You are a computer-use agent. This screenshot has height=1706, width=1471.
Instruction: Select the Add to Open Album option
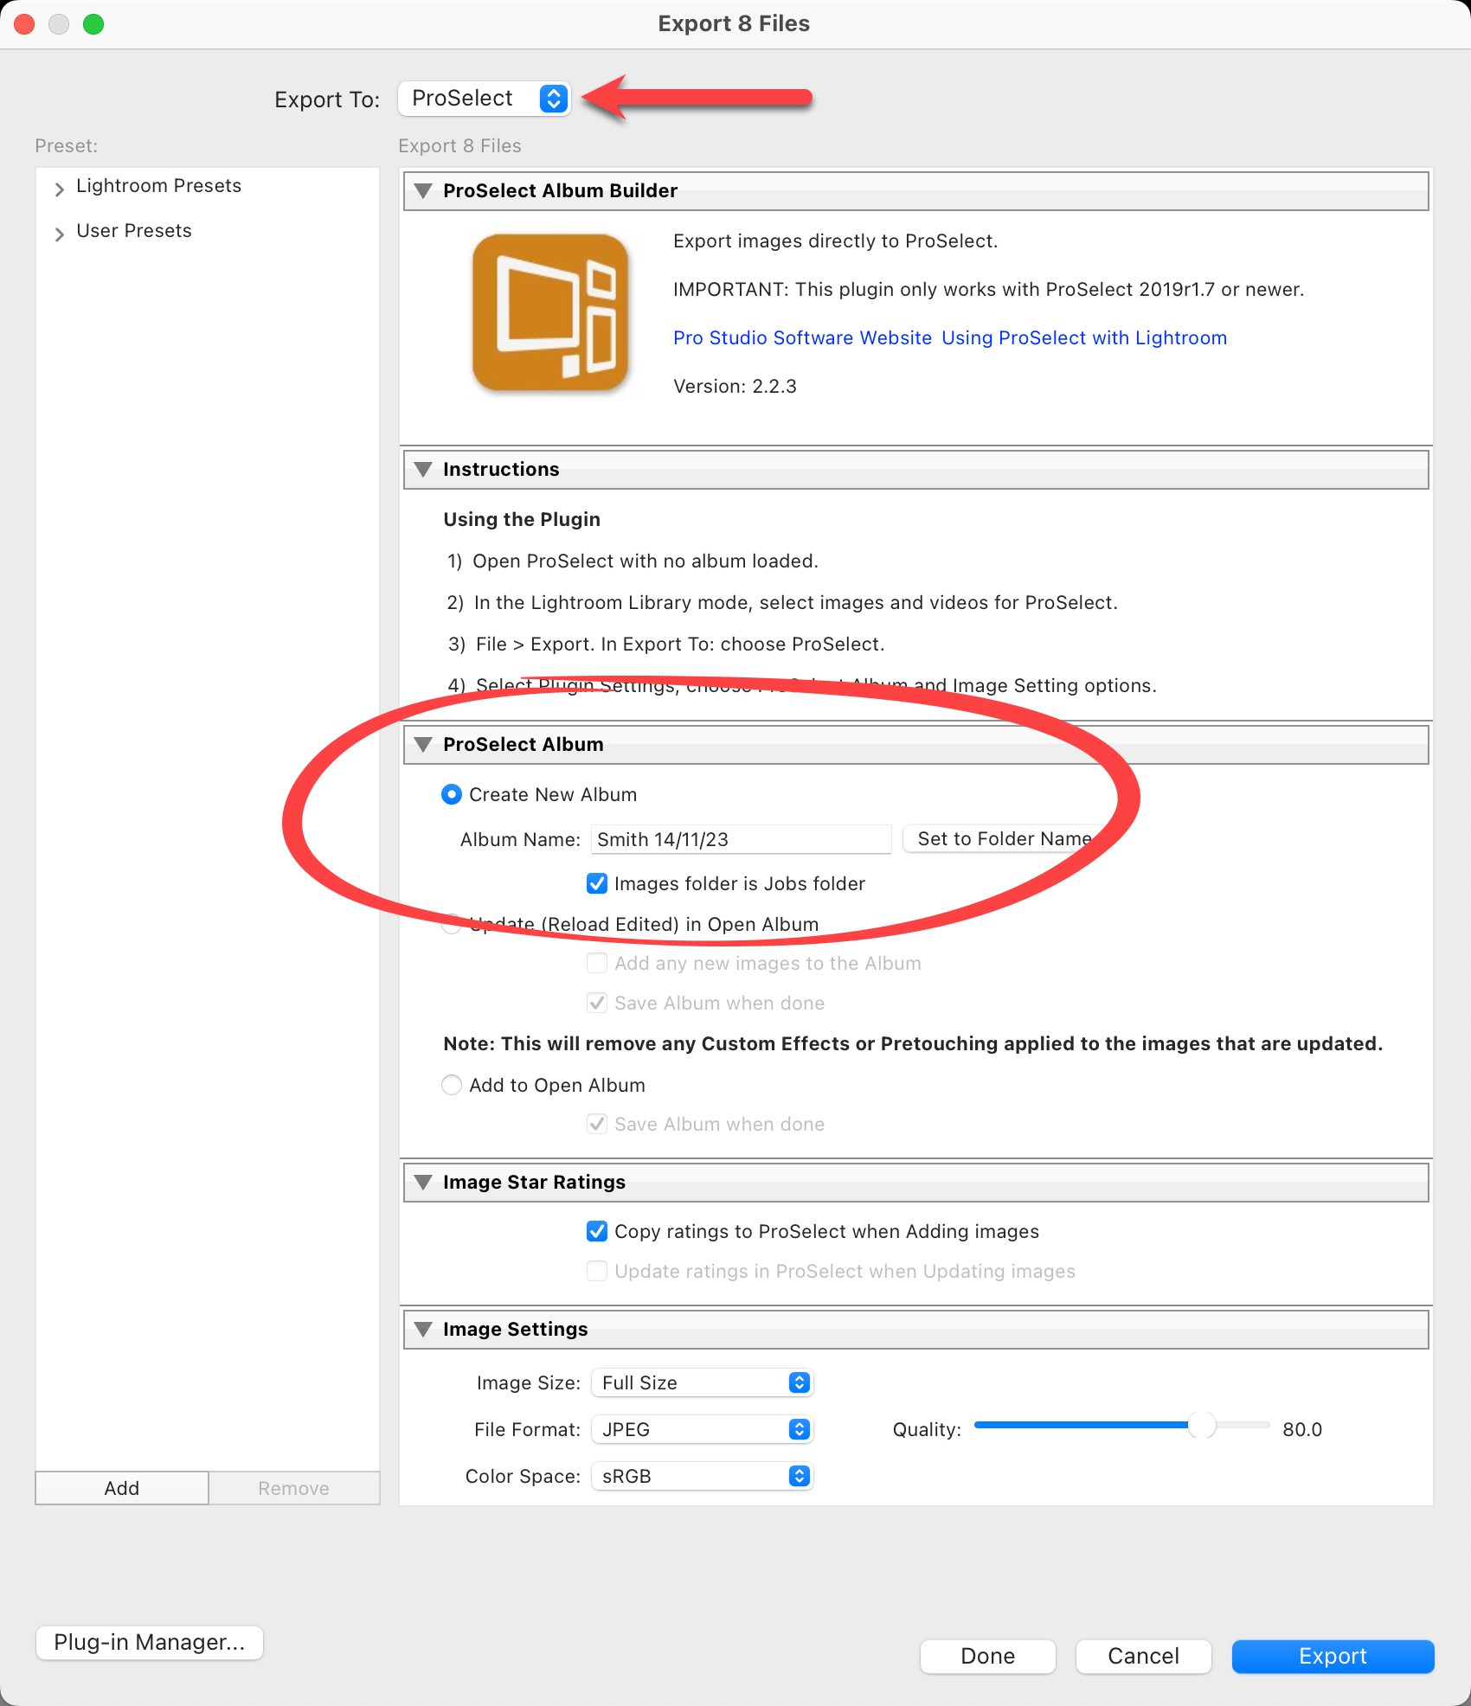(452, 1085)
